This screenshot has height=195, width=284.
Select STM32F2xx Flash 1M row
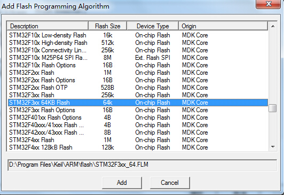pyautogui.click(x=138, y=73)
